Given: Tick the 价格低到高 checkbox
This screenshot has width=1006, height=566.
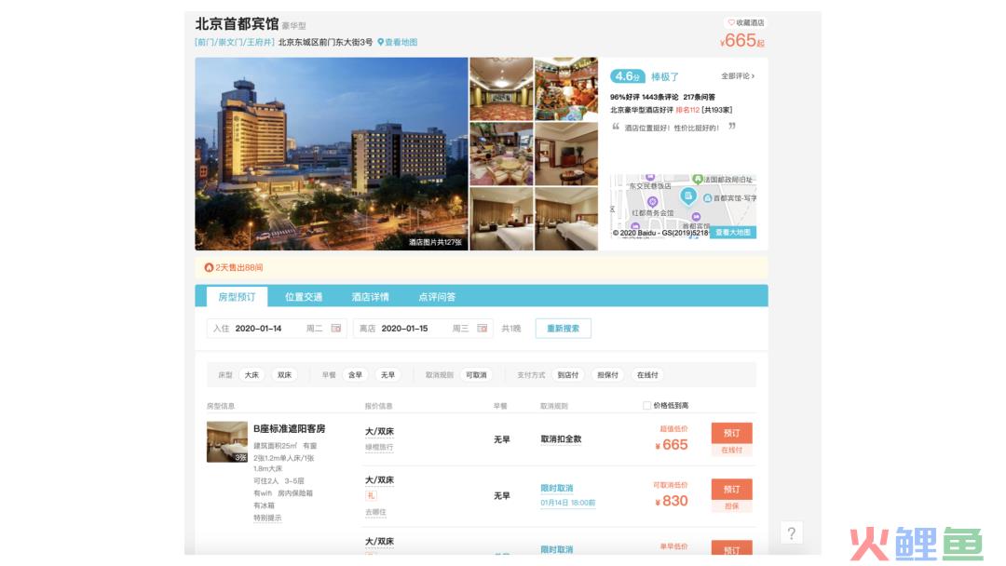Looking at the screenshot, I should coord(646,406).
